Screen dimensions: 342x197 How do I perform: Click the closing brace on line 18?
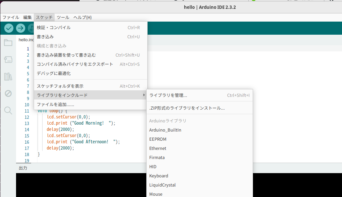(39, 154)
